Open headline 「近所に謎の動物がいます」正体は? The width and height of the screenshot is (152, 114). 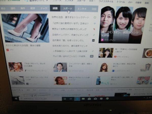pos(70,23)
